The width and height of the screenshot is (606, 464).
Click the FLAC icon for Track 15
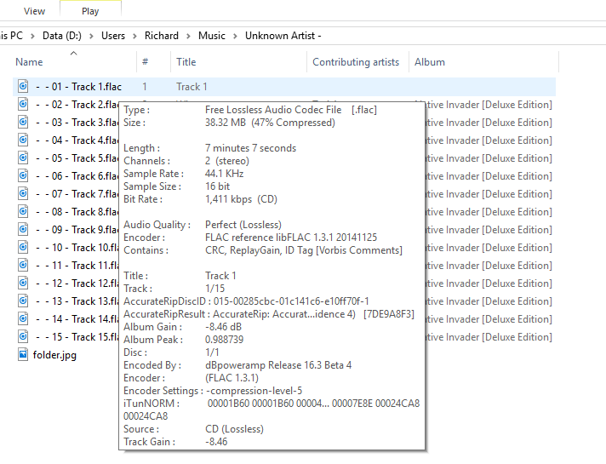coord(23,336)
